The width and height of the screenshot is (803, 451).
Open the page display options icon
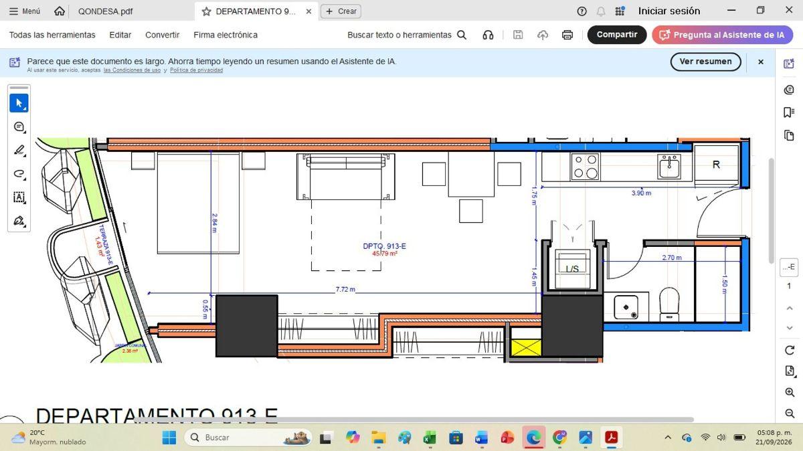[x=790, y=371]
